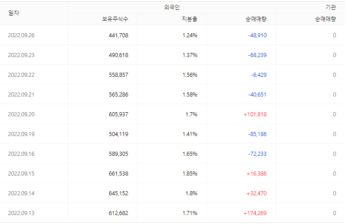Click net trade value -40,651
Viewport: 346px width, 224px height.
(x=257, y=95)
